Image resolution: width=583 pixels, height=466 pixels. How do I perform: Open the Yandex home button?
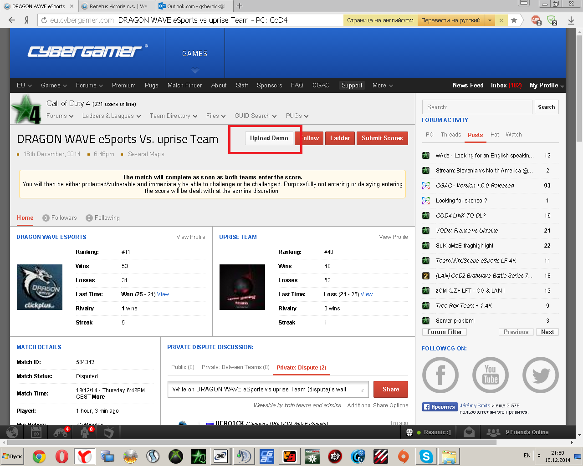(27, 20)
